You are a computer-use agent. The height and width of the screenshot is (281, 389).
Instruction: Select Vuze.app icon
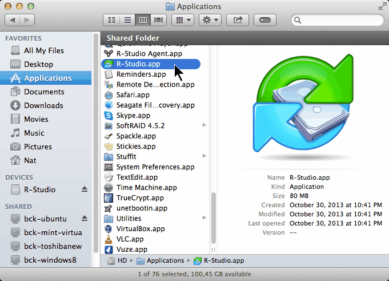click(x=109, y=250)
